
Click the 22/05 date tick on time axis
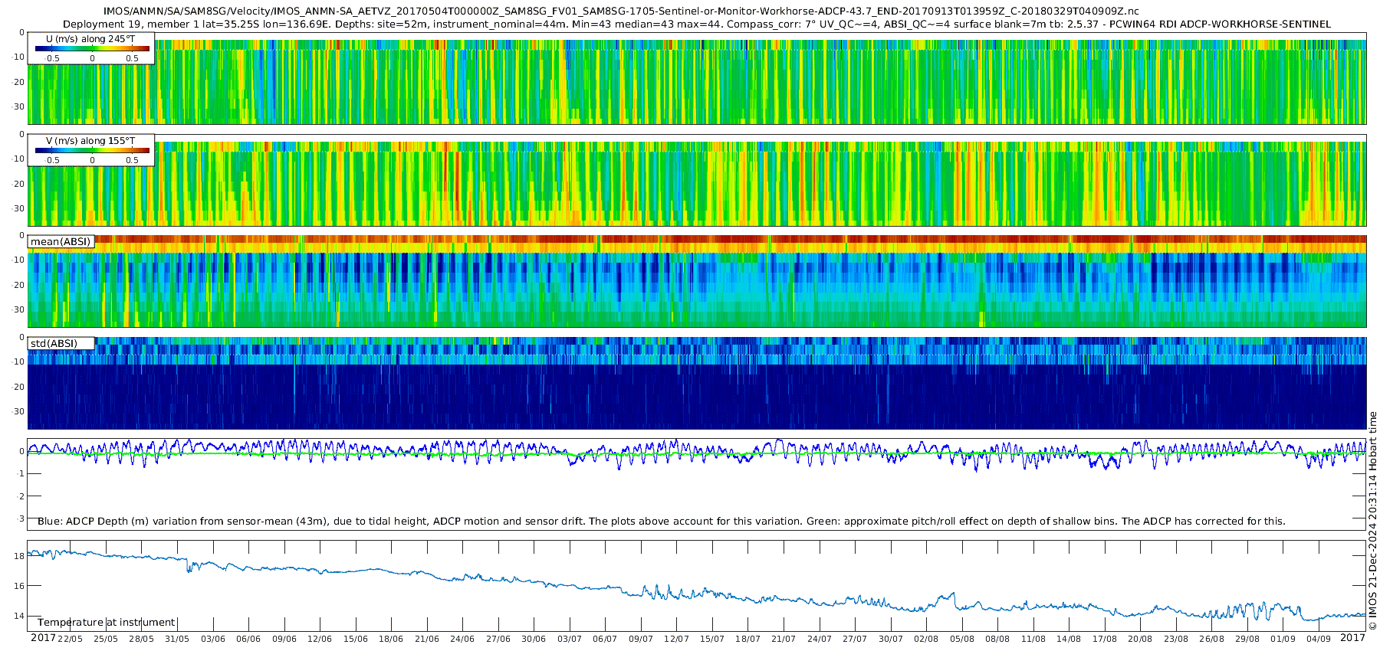[x=70, y=639]
